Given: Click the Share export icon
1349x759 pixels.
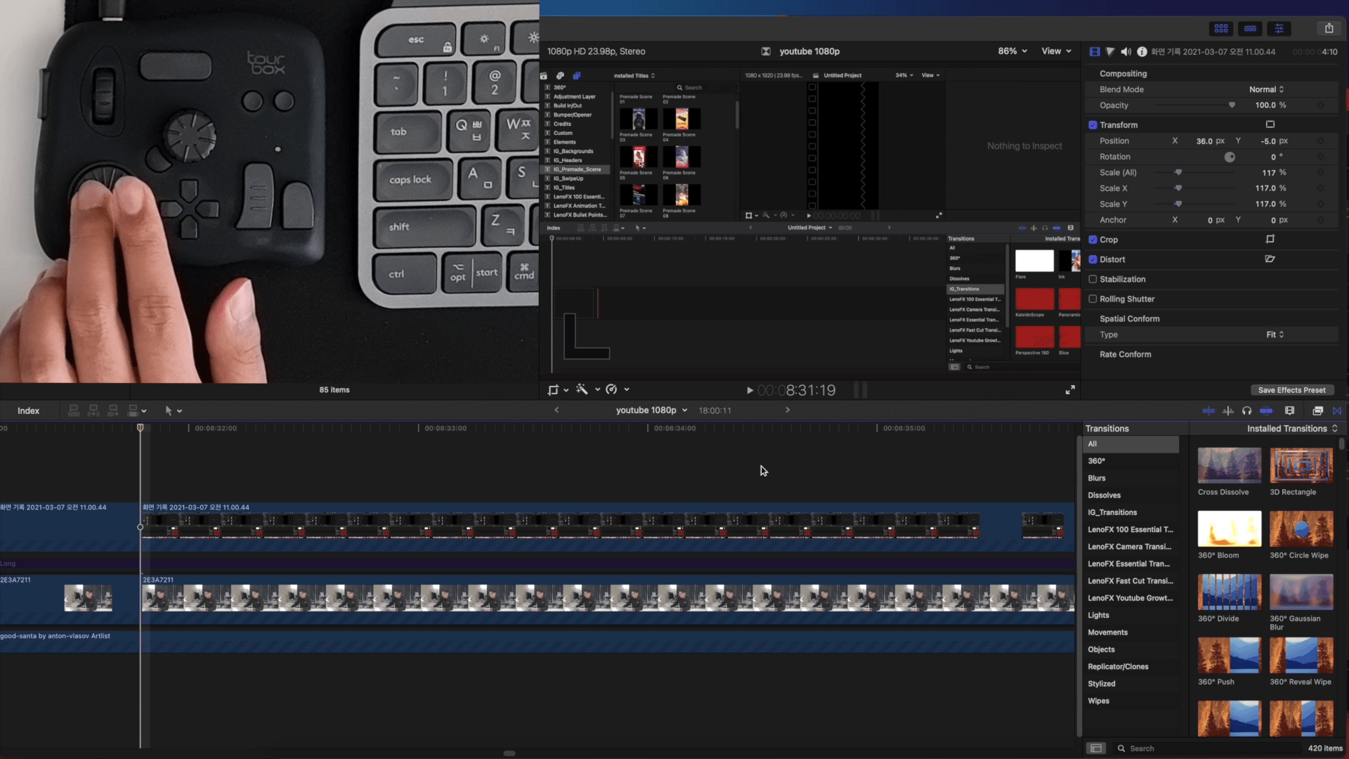Looking at the screenshot, I should click(x=1329, y=28).
